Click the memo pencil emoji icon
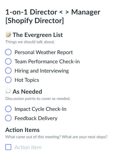Image resolution: width=124 pixels, height=157 pixels. point(8,35)
